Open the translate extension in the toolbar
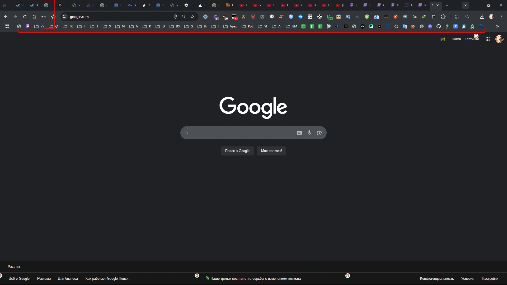This screenshot has width=507, height=285. tap(348, 17)
